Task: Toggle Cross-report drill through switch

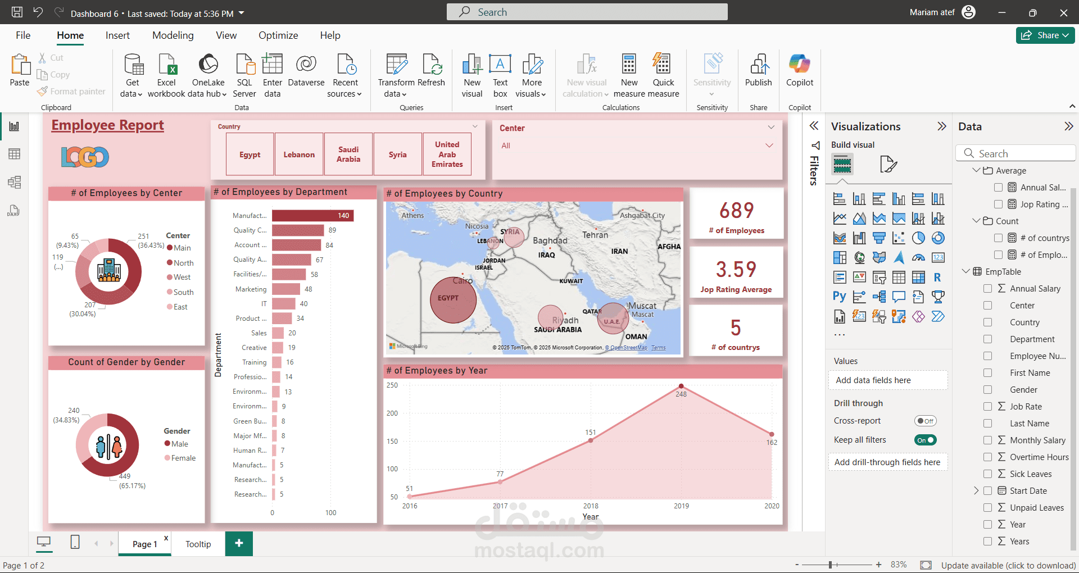Action: click(925, 421)
